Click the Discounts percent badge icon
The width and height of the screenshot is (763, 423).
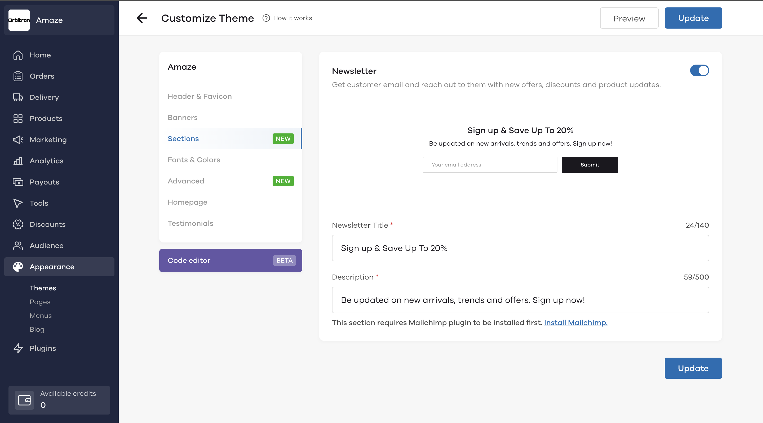[18, 224]
